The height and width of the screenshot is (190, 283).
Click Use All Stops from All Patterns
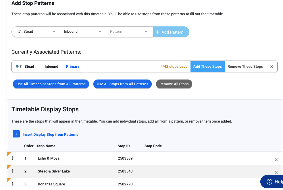[122, 84]
